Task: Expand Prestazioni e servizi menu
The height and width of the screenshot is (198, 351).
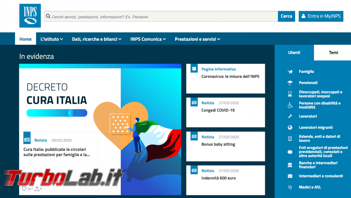Action: [197, 39]
